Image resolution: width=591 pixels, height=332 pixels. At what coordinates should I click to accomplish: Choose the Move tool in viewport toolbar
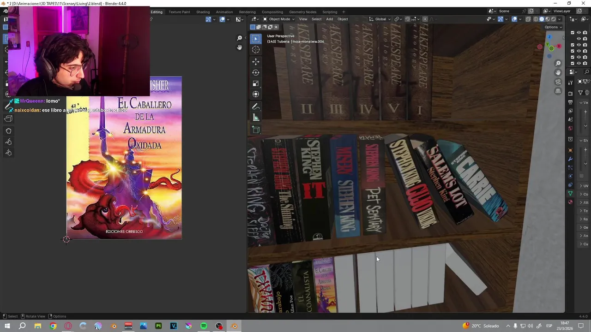coord(256,61)
